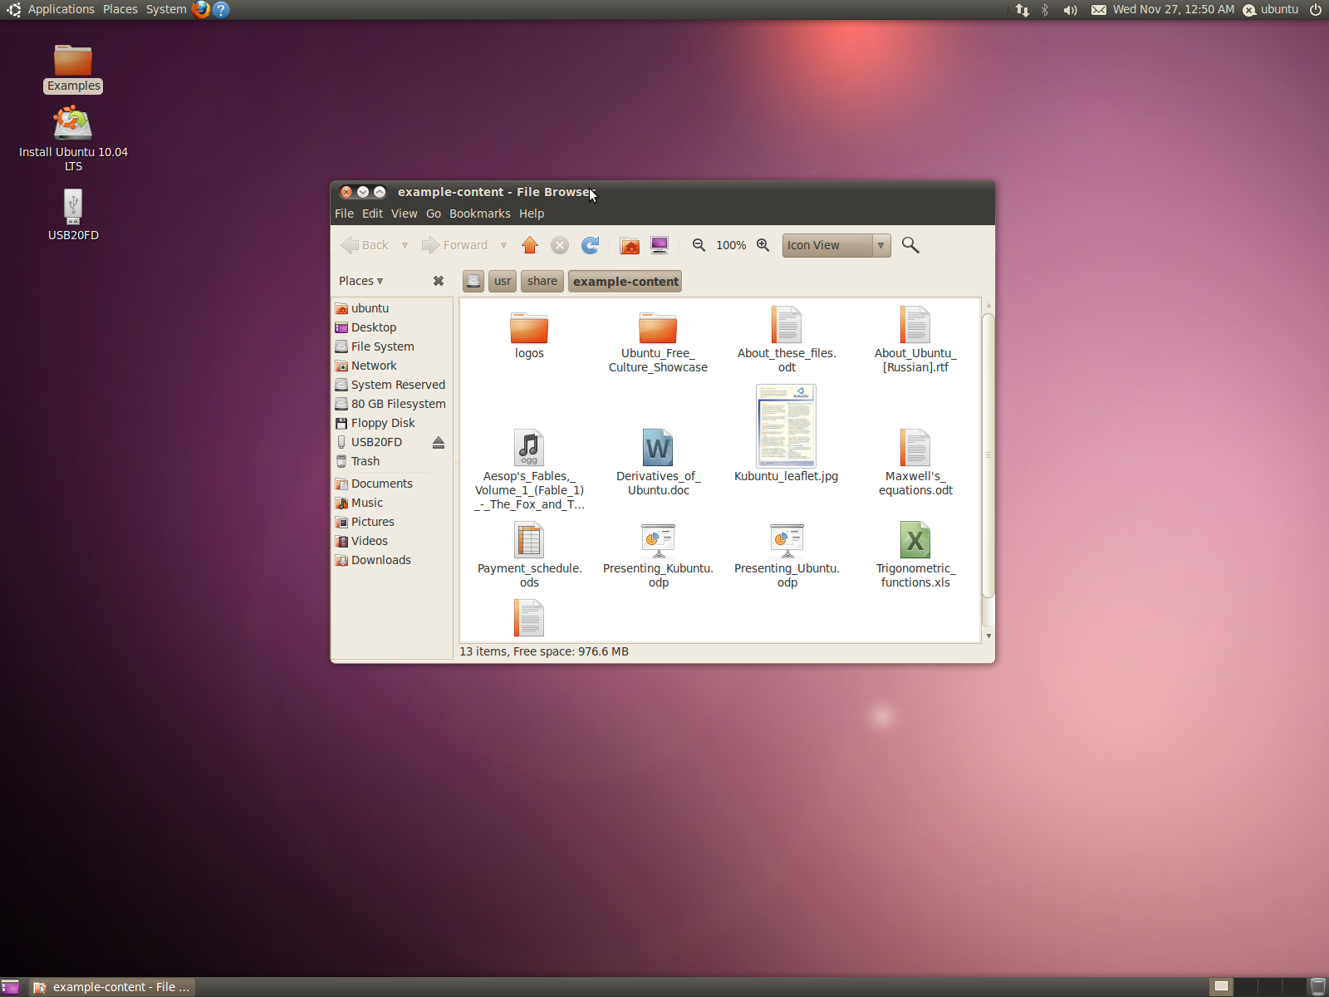Open System menu in top panel

pos(166,10)
